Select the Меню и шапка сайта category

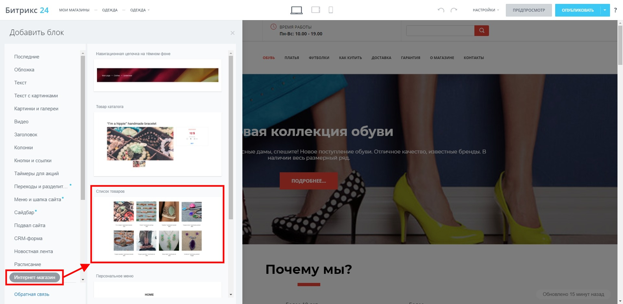point(38,200)
